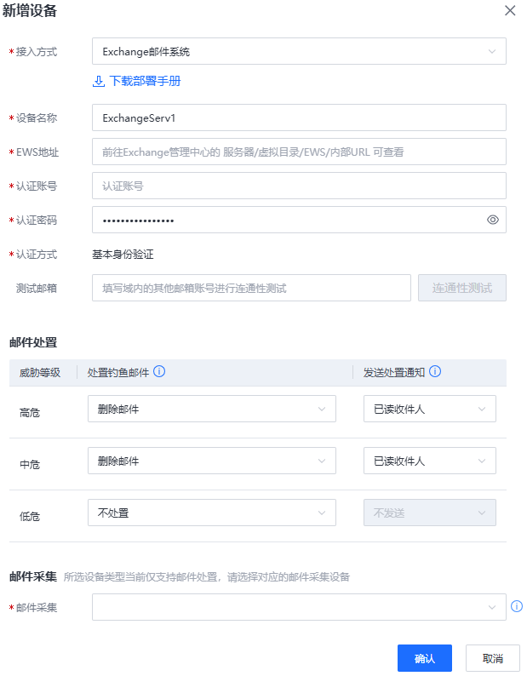The width and height of the screenshot is (527, 676).
Task: Click the 连通性测试 button
Action: coord(461,288)
